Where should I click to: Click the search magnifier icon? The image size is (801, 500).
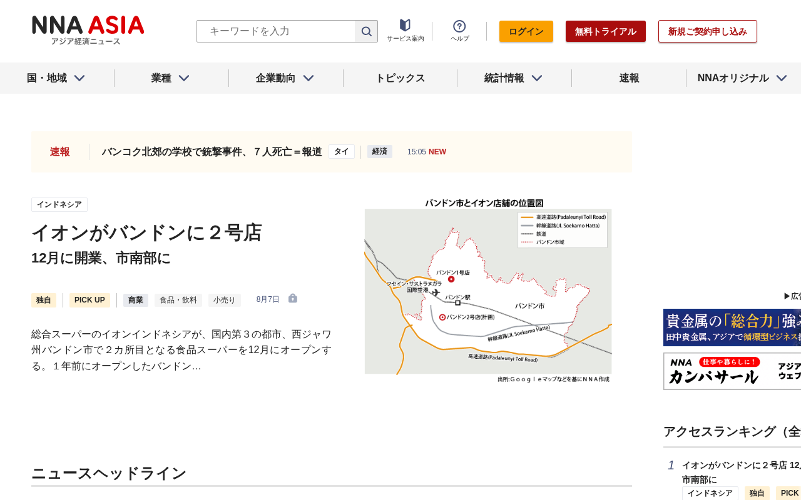tap(366, 31)
